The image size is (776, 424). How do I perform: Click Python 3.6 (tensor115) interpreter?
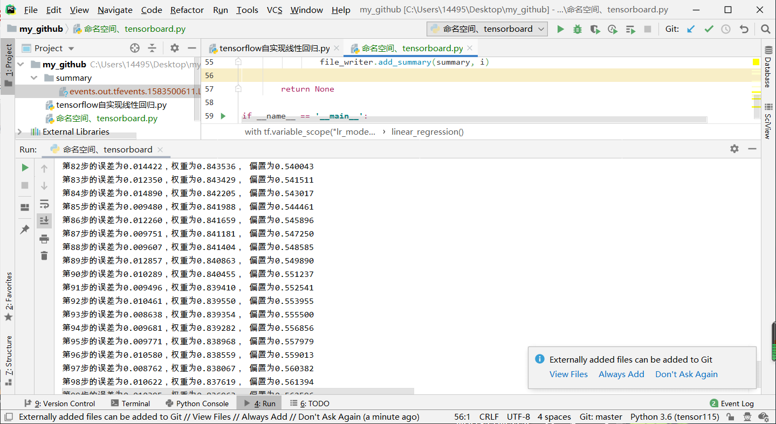pyautogui.click(x=675, y=417)
